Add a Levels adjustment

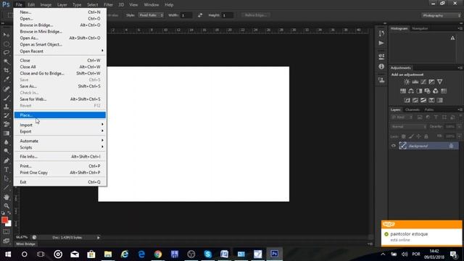pyautogui.click(x=415, y=82)
